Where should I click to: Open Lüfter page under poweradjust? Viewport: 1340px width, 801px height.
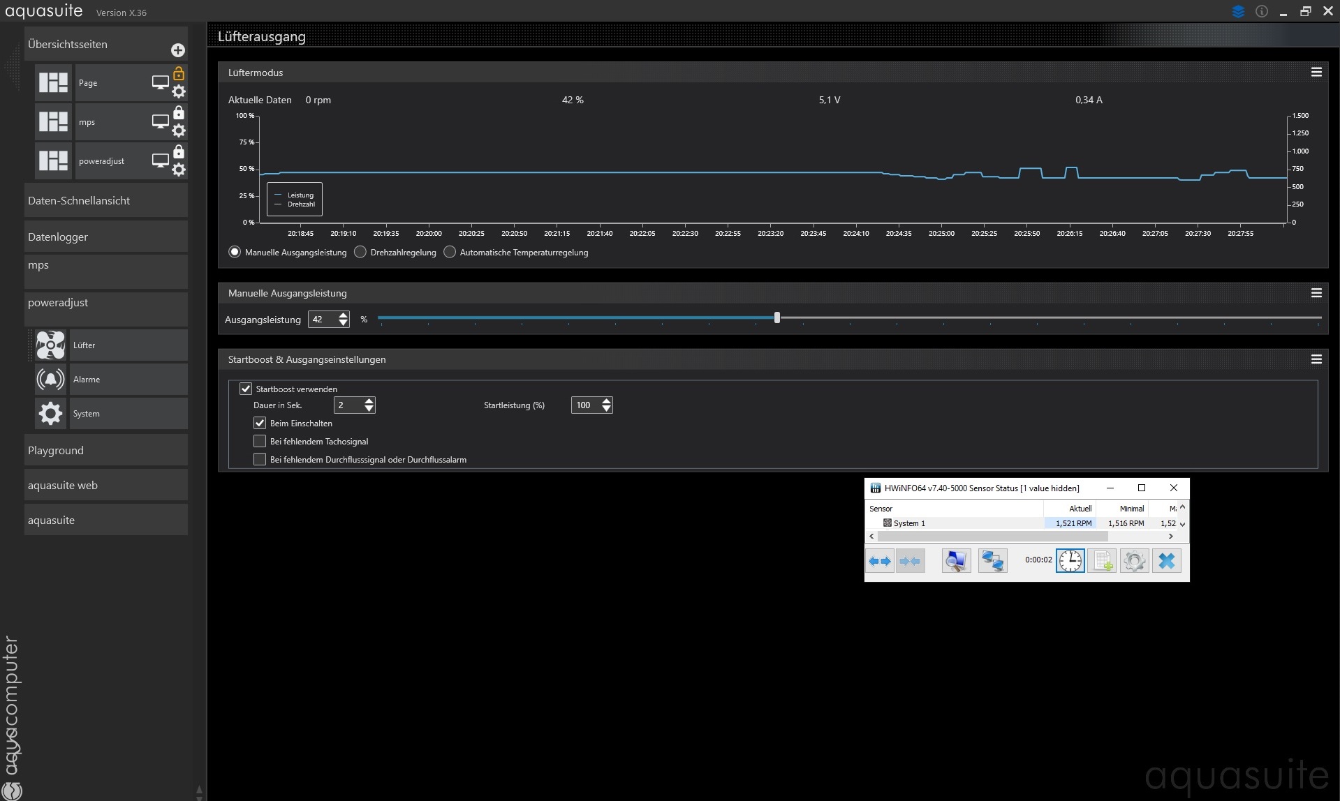click(x=128, y=345)
